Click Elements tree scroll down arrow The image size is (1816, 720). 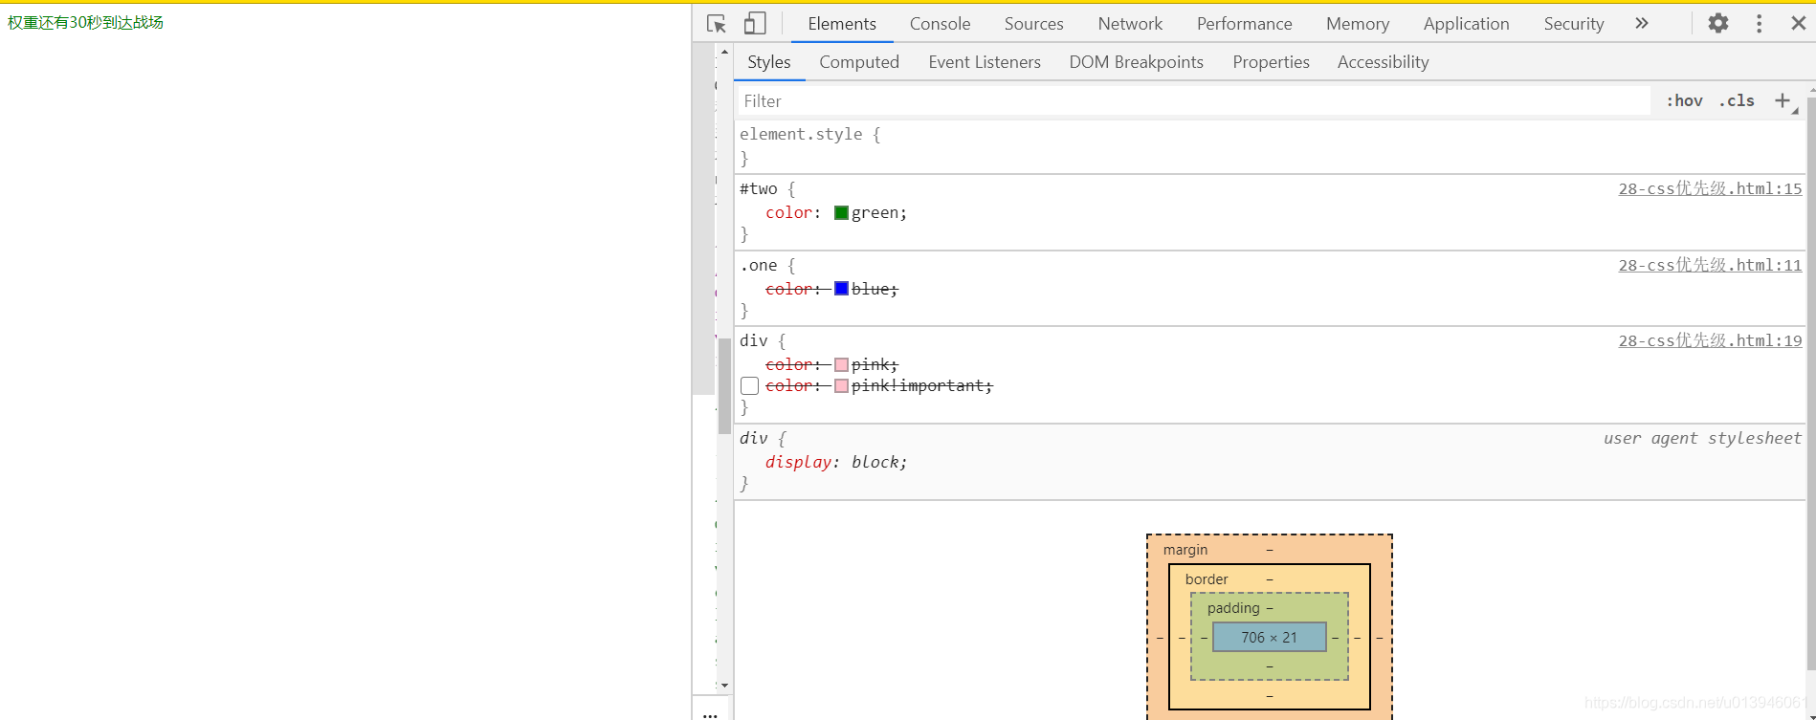[x=724, y=686]
